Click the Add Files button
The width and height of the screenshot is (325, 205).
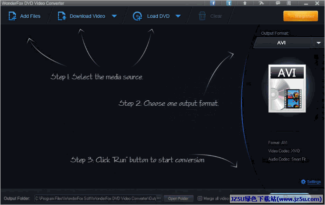24,16
